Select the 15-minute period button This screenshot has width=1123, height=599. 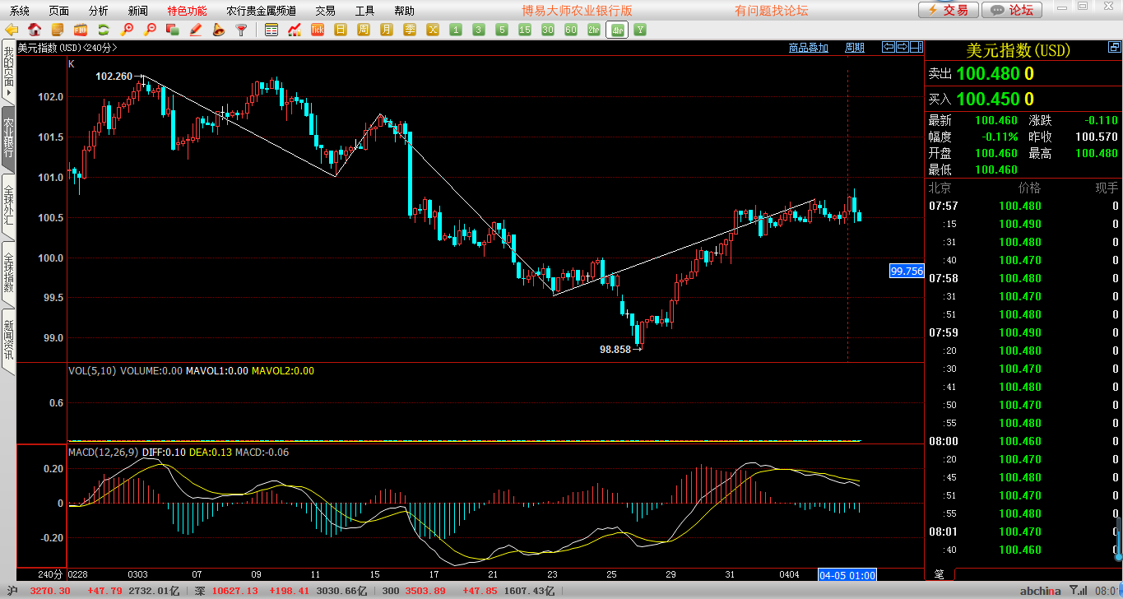pyautogui.click(x=524, y=30)
